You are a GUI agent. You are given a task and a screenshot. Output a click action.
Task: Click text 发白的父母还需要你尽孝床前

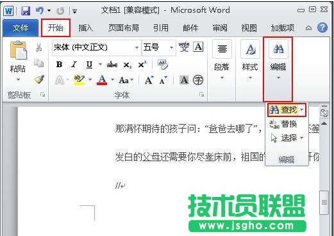[174, 157]
